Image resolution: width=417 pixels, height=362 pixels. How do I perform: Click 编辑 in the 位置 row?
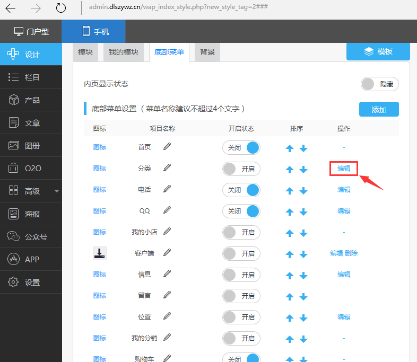pyautogui.click(x=344, y=317)
